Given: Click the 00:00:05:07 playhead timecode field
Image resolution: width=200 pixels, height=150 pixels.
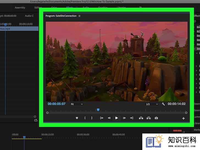Looking at the screenshot, I should click(x=57, y=104).
